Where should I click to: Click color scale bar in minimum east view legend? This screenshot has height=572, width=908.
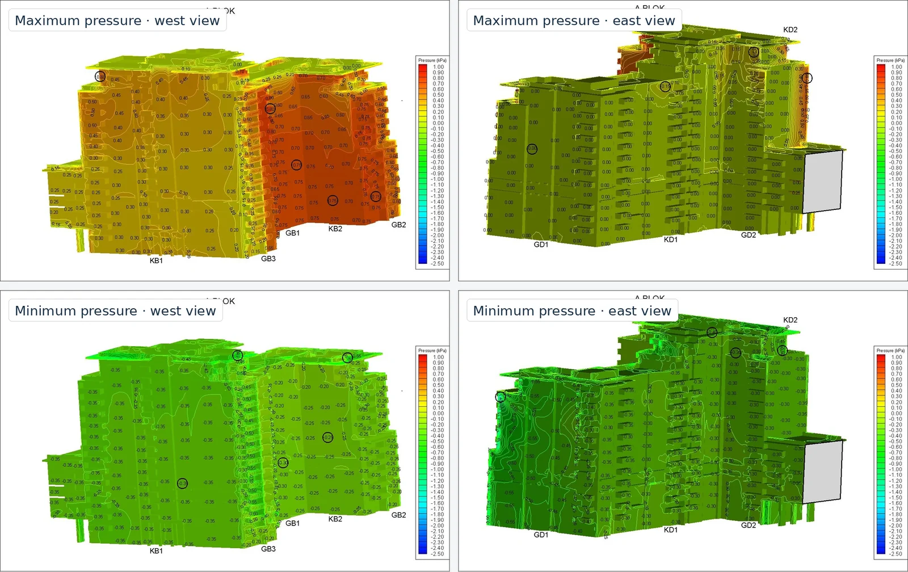881,455
